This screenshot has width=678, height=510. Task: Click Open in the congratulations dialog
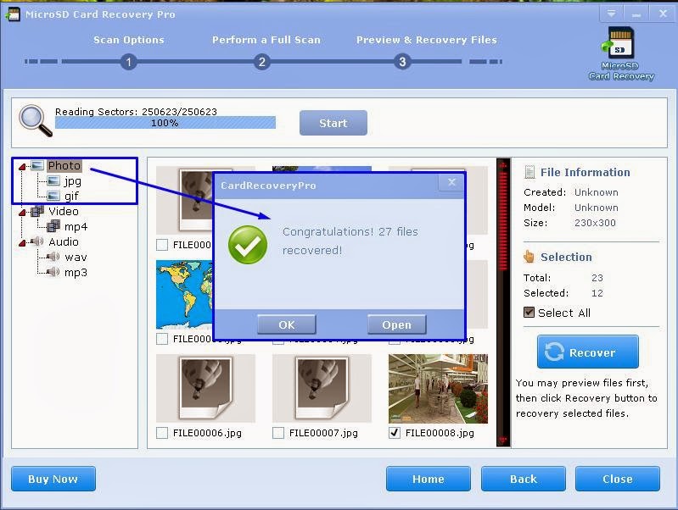pyautogui.click(x=396, y=324)
